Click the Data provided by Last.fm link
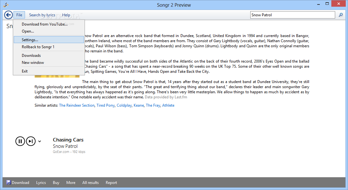The image size is (348, 190). point(166,97)
